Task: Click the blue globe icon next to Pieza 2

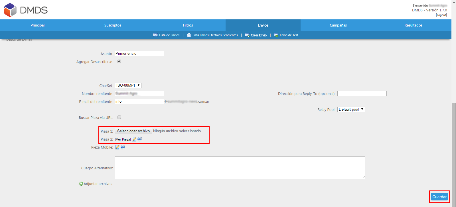Action: coord(140,139)
